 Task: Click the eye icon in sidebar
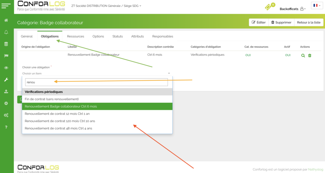(x=6, y=68)
